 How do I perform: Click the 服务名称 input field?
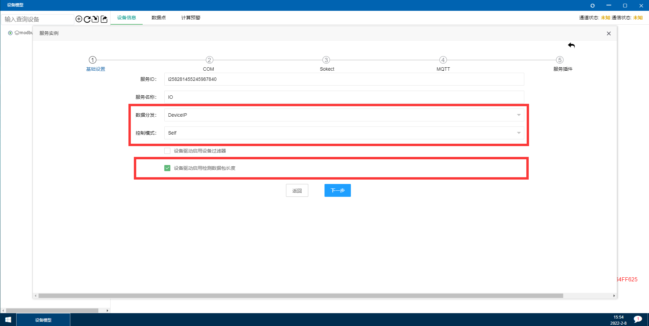[x=344, y=97]
